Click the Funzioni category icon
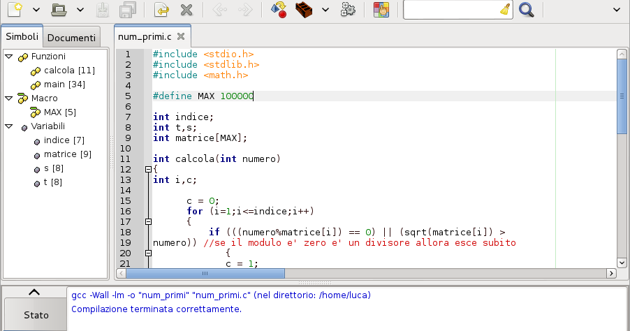 (23, 57)
